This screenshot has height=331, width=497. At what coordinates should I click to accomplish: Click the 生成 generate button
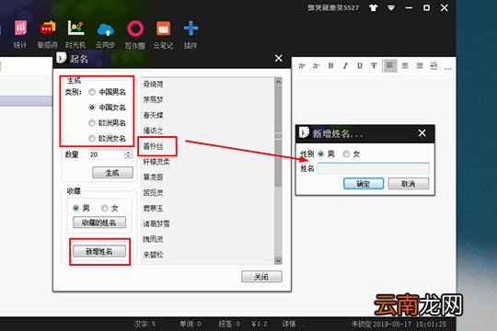[x=112, y=173]
